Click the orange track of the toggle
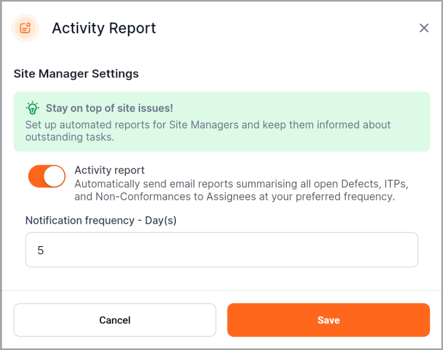Viewport: 443px width, 350px height. click(36, 176)
